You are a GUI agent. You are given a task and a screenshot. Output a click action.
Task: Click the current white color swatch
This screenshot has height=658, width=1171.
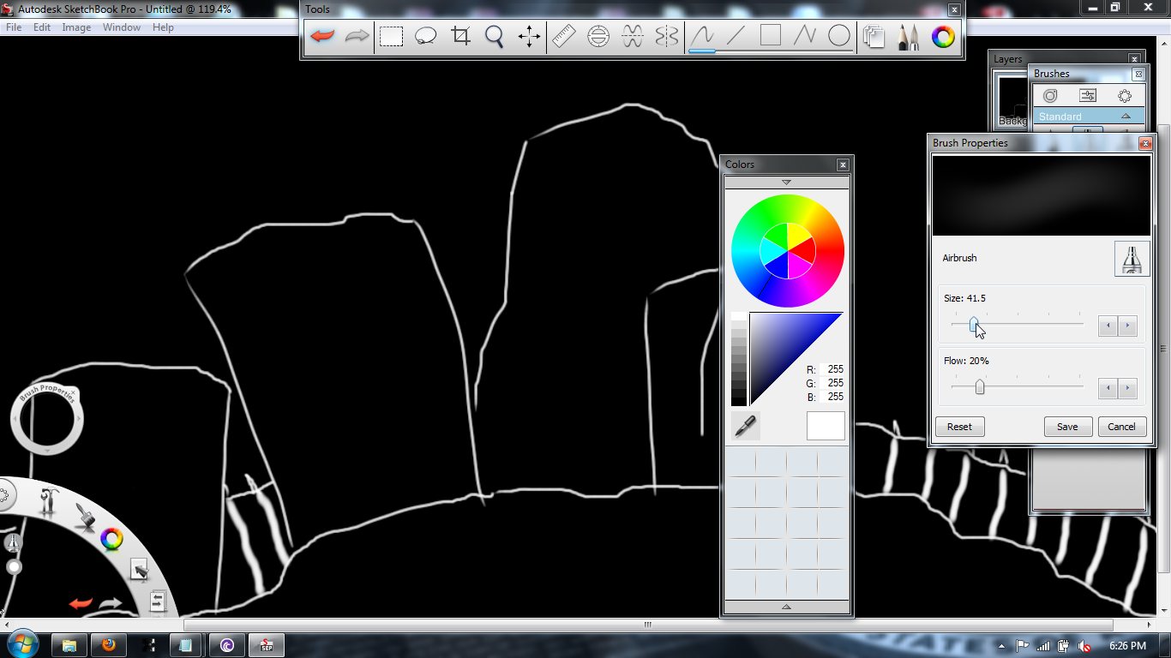point(826,426)
